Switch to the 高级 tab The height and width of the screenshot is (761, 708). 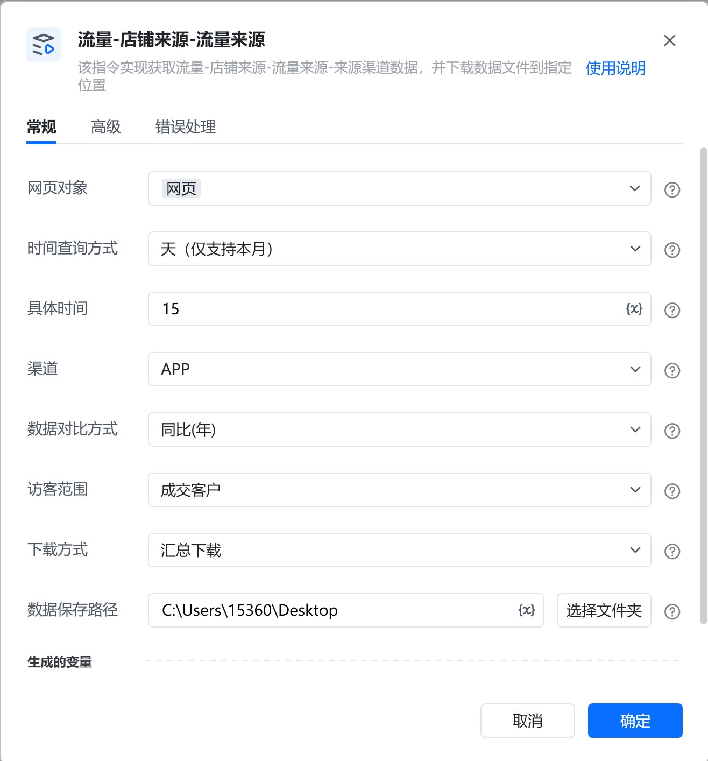tap(106, 127)
